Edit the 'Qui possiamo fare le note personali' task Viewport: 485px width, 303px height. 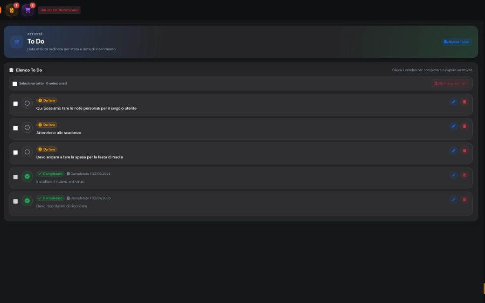453,102
